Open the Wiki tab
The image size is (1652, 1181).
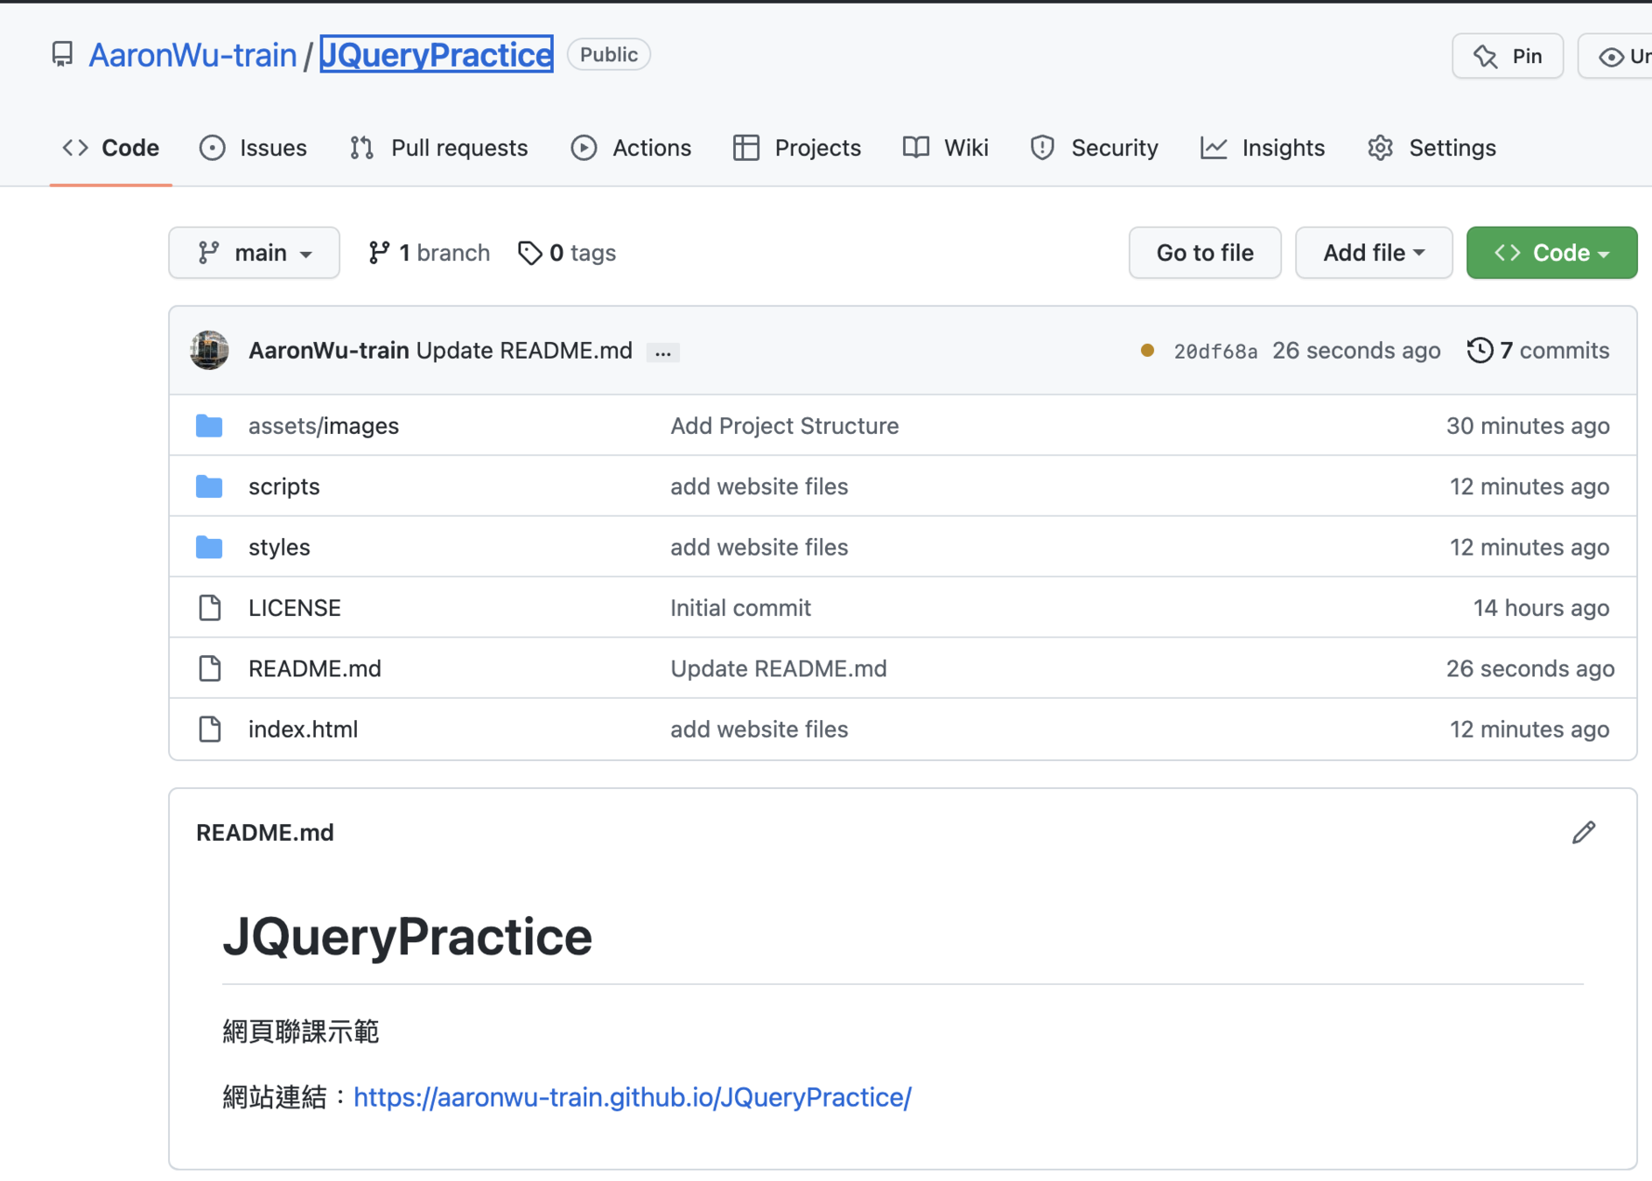(946, 148)
